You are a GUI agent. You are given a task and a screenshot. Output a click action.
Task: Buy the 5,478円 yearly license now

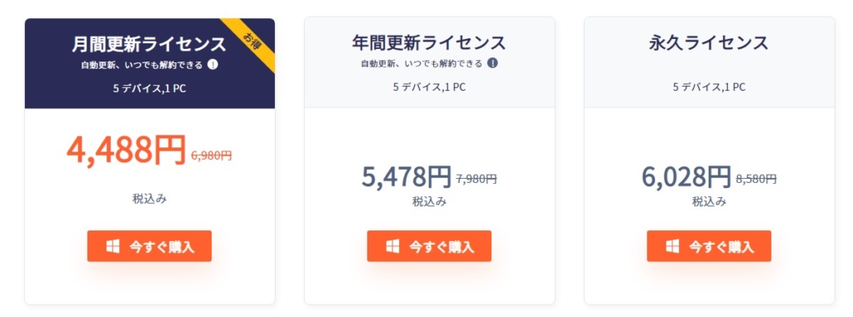tap(429, 246)
